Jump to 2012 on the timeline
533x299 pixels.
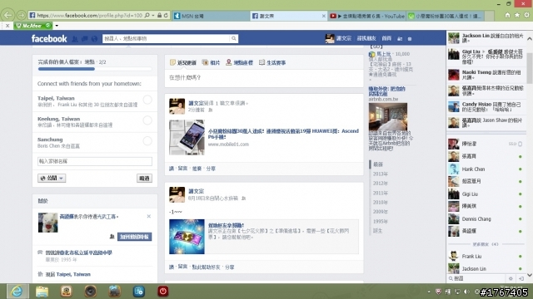[x=381, y=183]
